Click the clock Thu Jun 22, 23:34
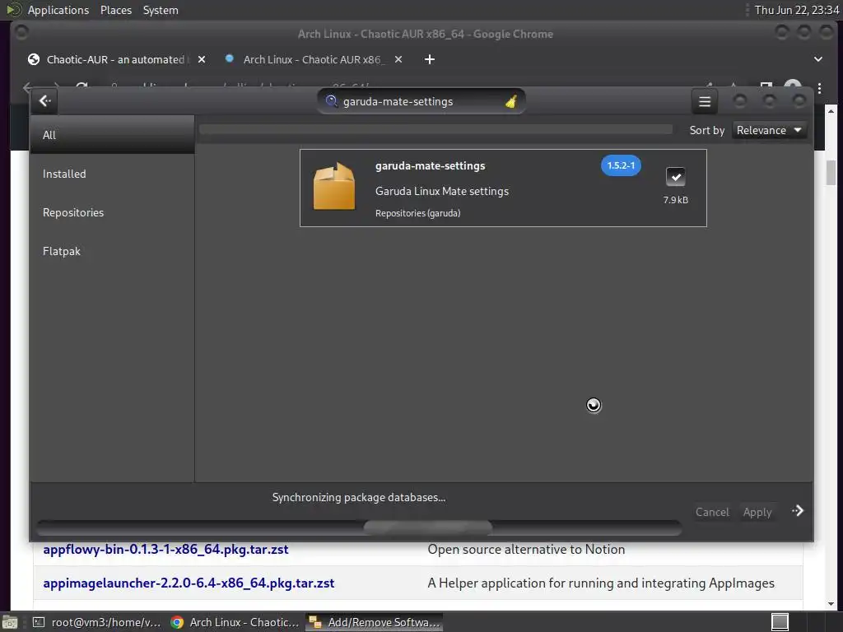843x632 pixels. (x=796, y=10)
